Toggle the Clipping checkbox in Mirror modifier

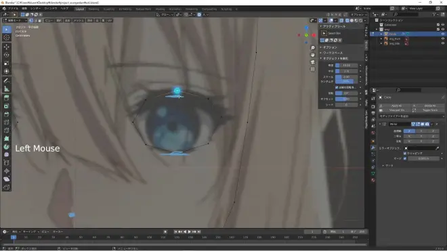pyautogui.click(x=405, y=154)
